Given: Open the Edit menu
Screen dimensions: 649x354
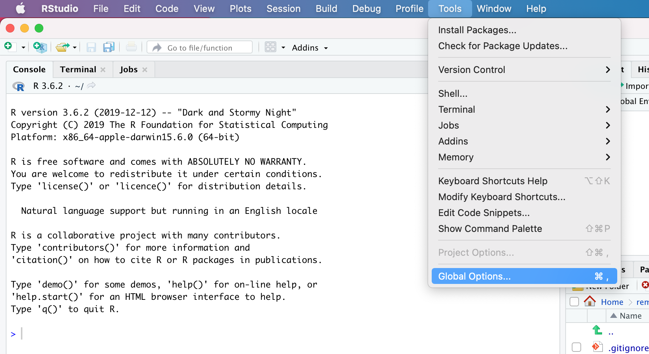Looking at the screenshot, I should coord(132,9).
